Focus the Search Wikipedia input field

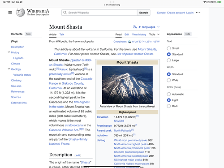tap(99, 13)
